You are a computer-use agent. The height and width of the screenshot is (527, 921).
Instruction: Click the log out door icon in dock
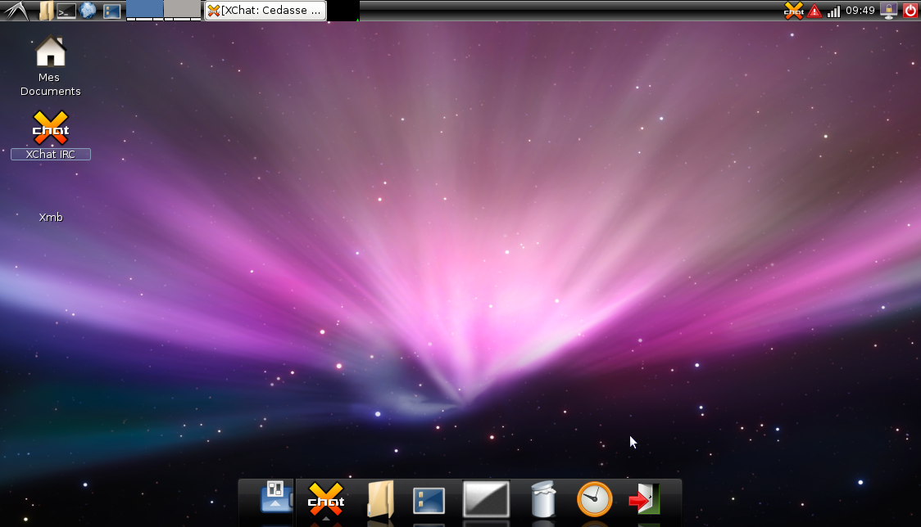[x=644, y=499]
